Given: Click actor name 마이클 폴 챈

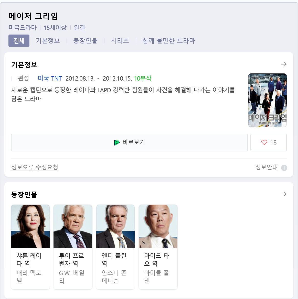Looking at the screenshot, I should tap(156, 277).
